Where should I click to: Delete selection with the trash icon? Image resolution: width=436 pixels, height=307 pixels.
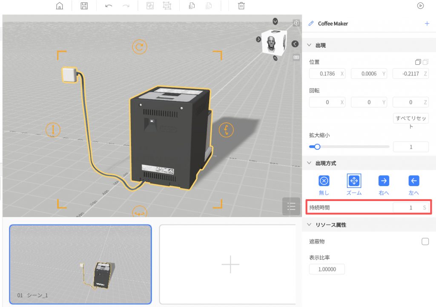(x=241, y=6)
